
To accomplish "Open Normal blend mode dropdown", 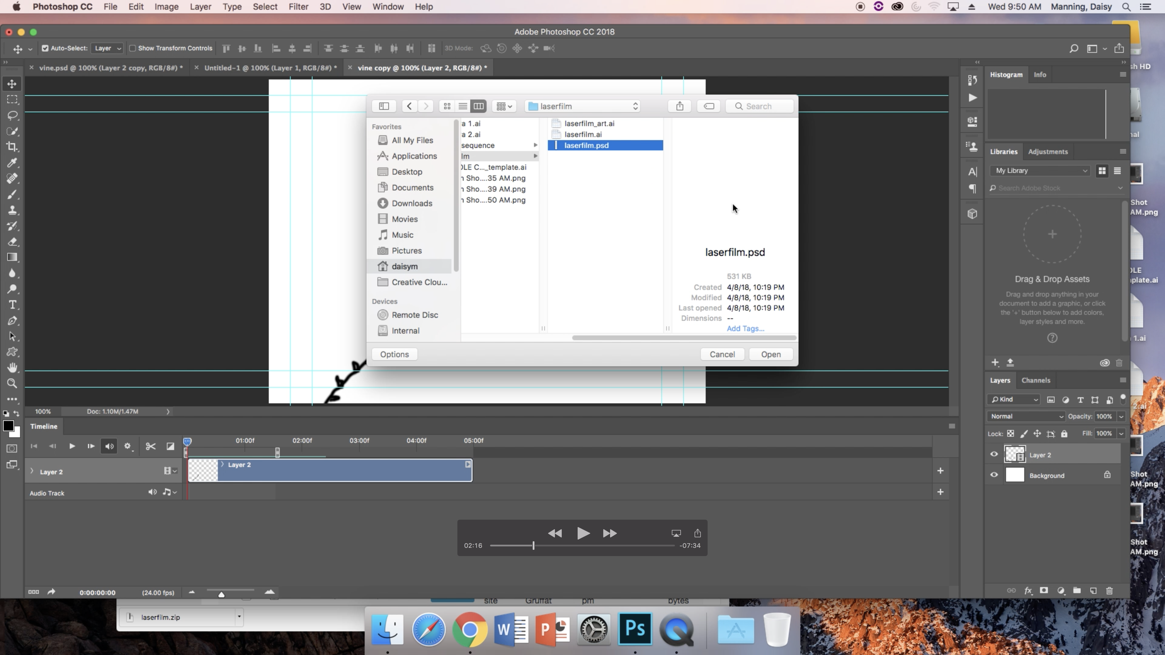I will click(x=1026, y=416).
